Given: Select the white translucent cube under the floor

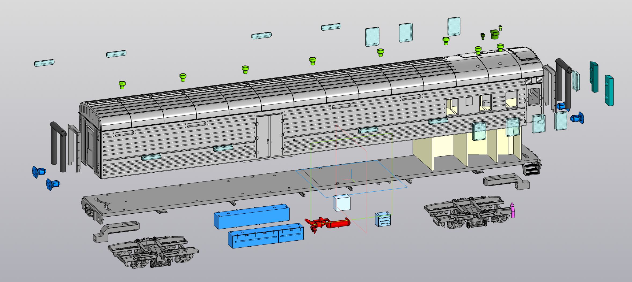Looking at the screenshot, I should (x=342, y=203).
